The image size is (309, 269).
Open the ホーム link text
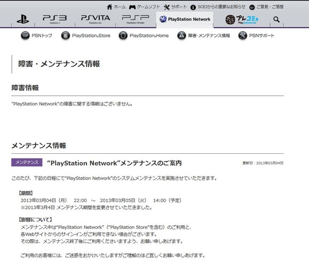pyautogui.click(x=119, y=7)
